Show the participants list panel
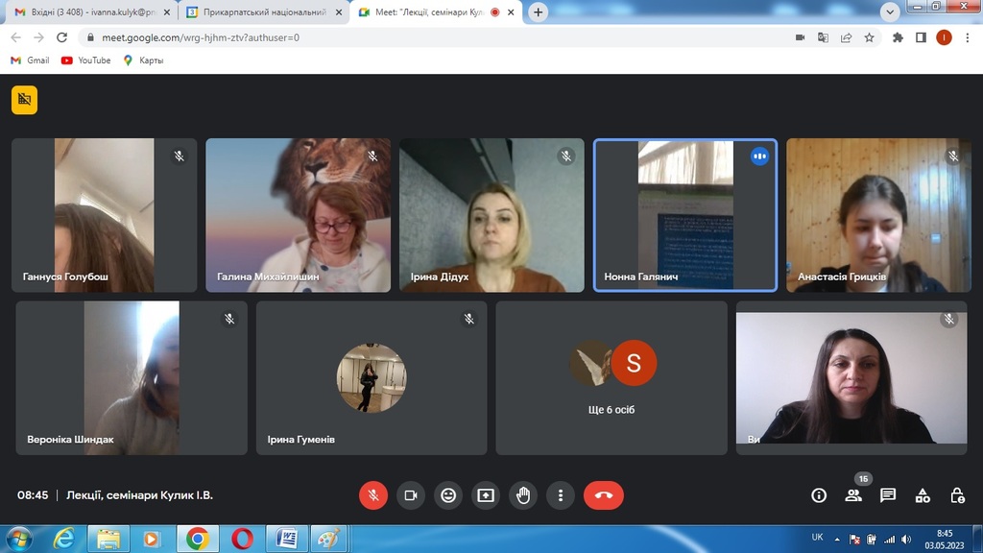983x553 pixels. point(853,495)
